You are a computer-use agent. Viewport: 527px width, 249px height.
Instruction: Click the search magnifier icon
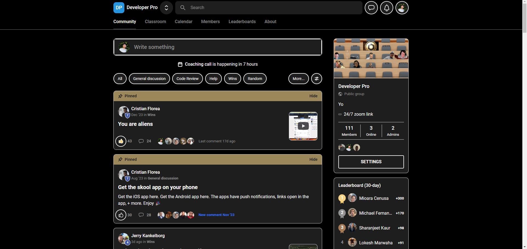[x=183, y=8]
